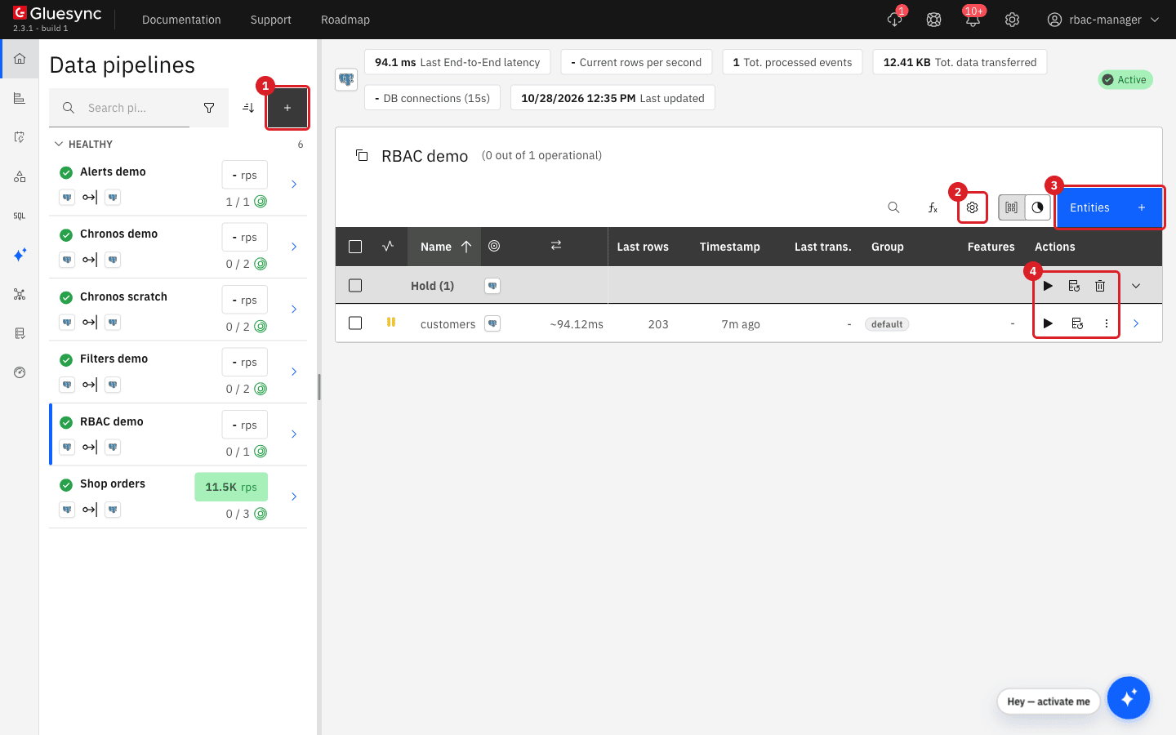The image size is (1176, 735).
Task: Click the sort pipelines icon
Action: (248, 108)
